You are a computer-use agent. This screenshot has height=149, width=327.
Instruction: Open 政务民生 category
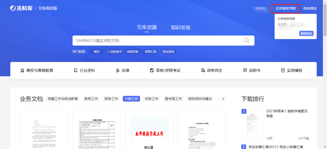211,70
